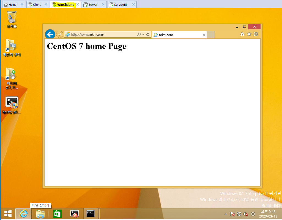Close the Client VM tab
This screenshot has width=282, height=220.
pos(46,4)
